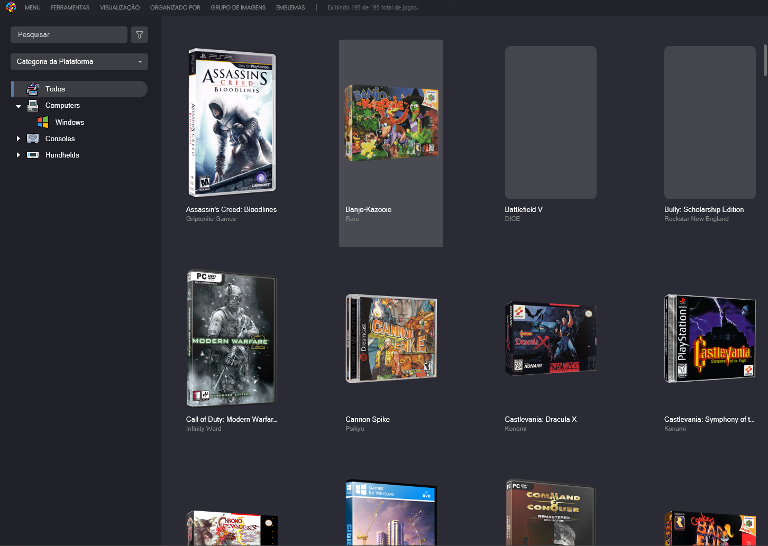This screenshot has height=546, width=768.
Task: Open the EMBLEMAS menu
Action: 290,7
